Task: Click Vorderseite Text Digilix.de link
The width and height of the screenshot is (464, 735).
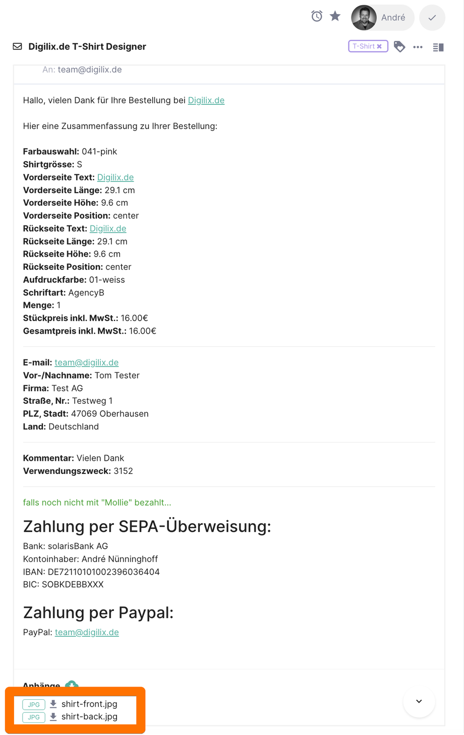Action: point(115,177)
